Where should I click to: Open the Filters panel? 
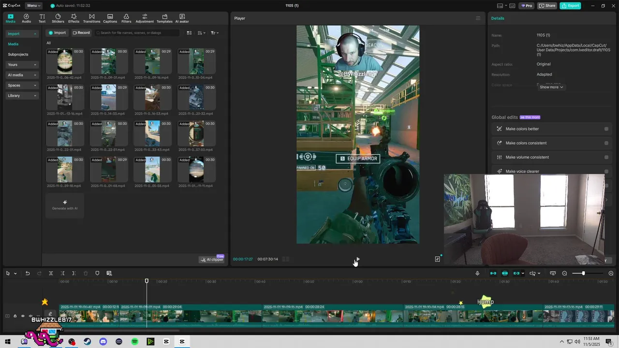click(x=126, y=18)
